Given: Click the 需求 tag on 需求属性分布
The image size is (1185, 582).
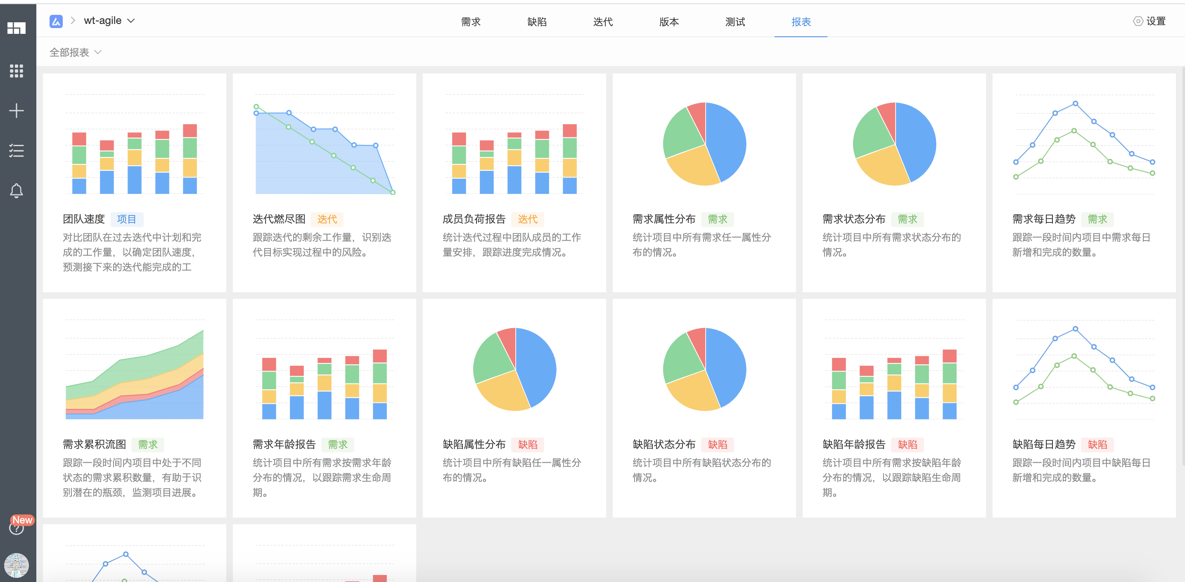Looking at the screenshot, I should point(718,219).
